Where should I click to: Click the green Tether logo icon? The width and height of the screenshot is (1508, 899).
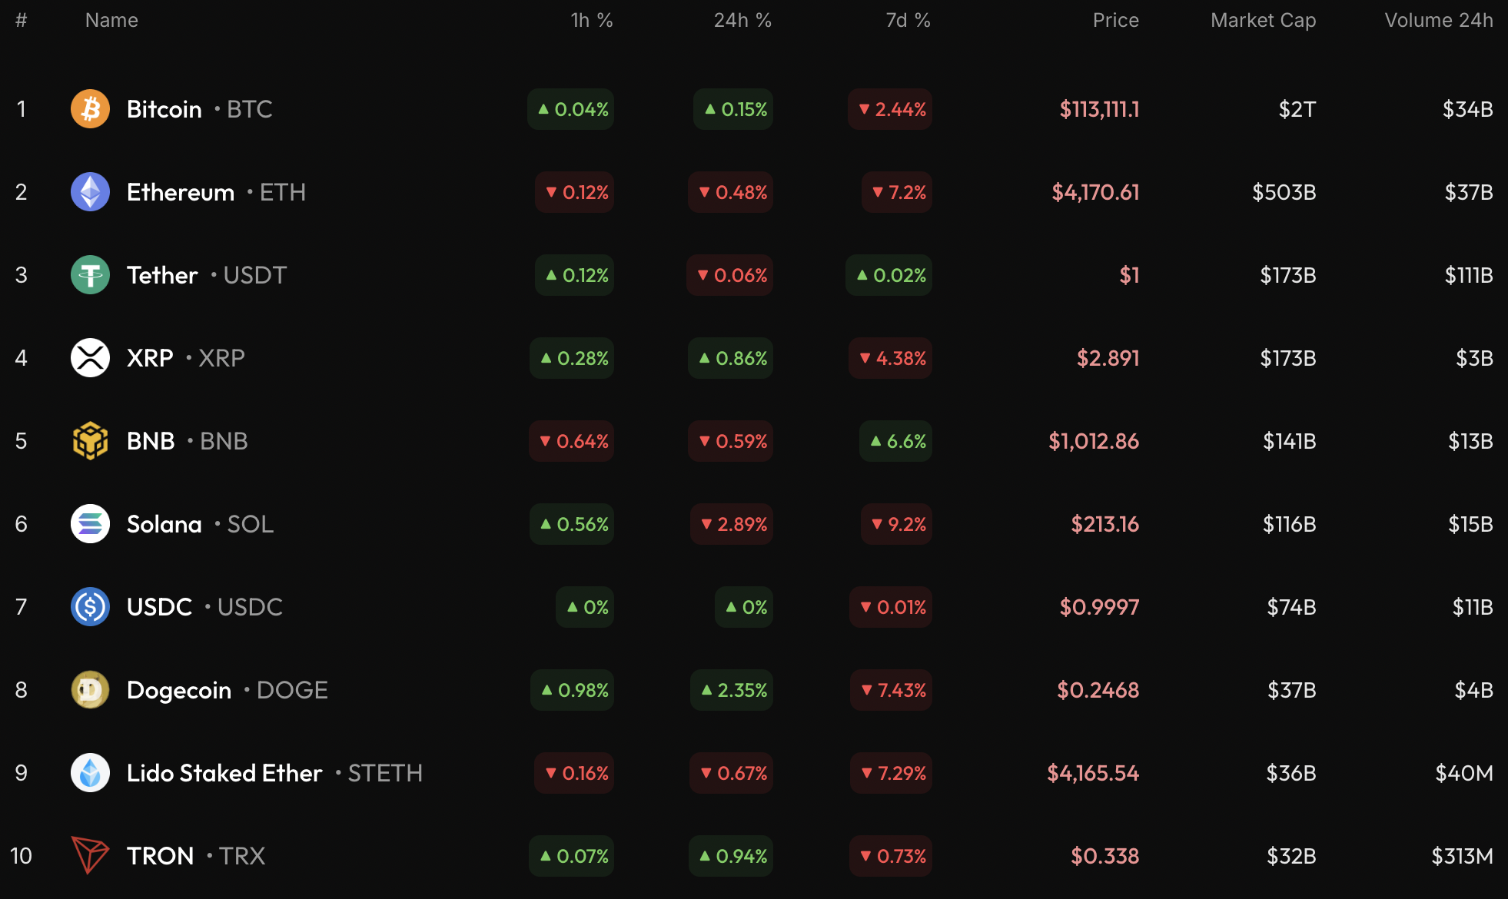coord(90,275)
